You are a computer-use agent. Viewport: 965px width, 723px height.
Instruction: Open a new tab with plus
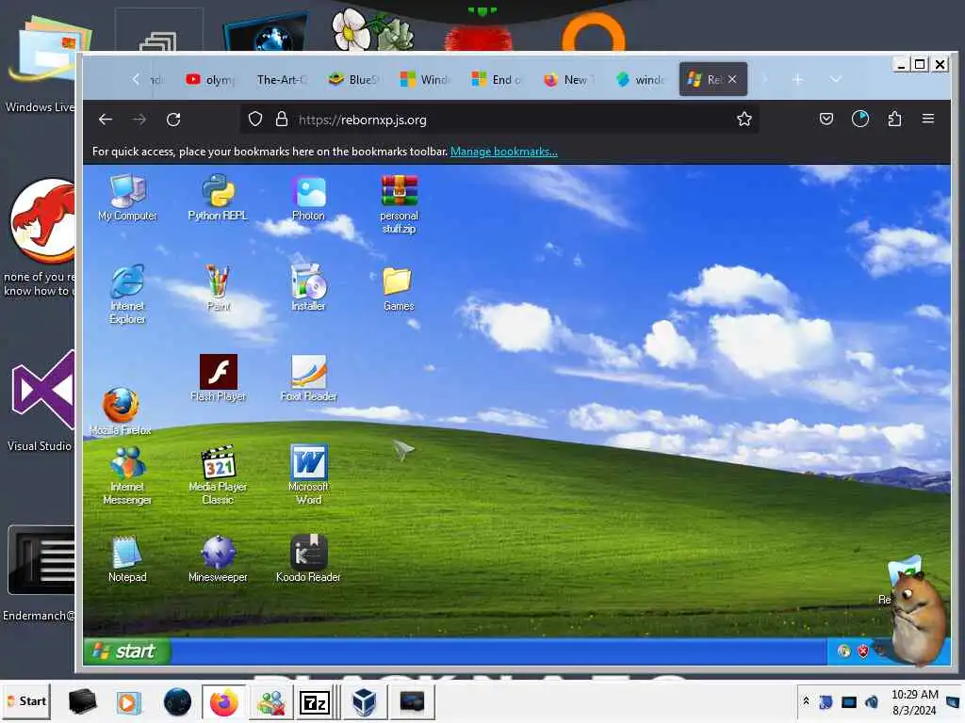point(797,79)
